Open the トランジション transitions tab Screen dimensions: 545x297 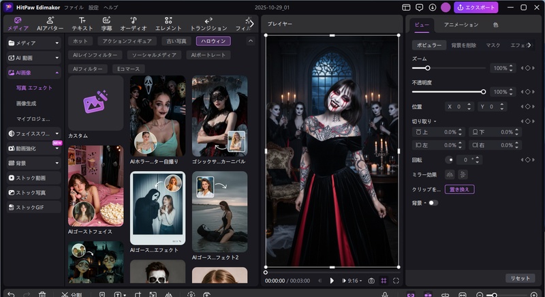(208, 24)
